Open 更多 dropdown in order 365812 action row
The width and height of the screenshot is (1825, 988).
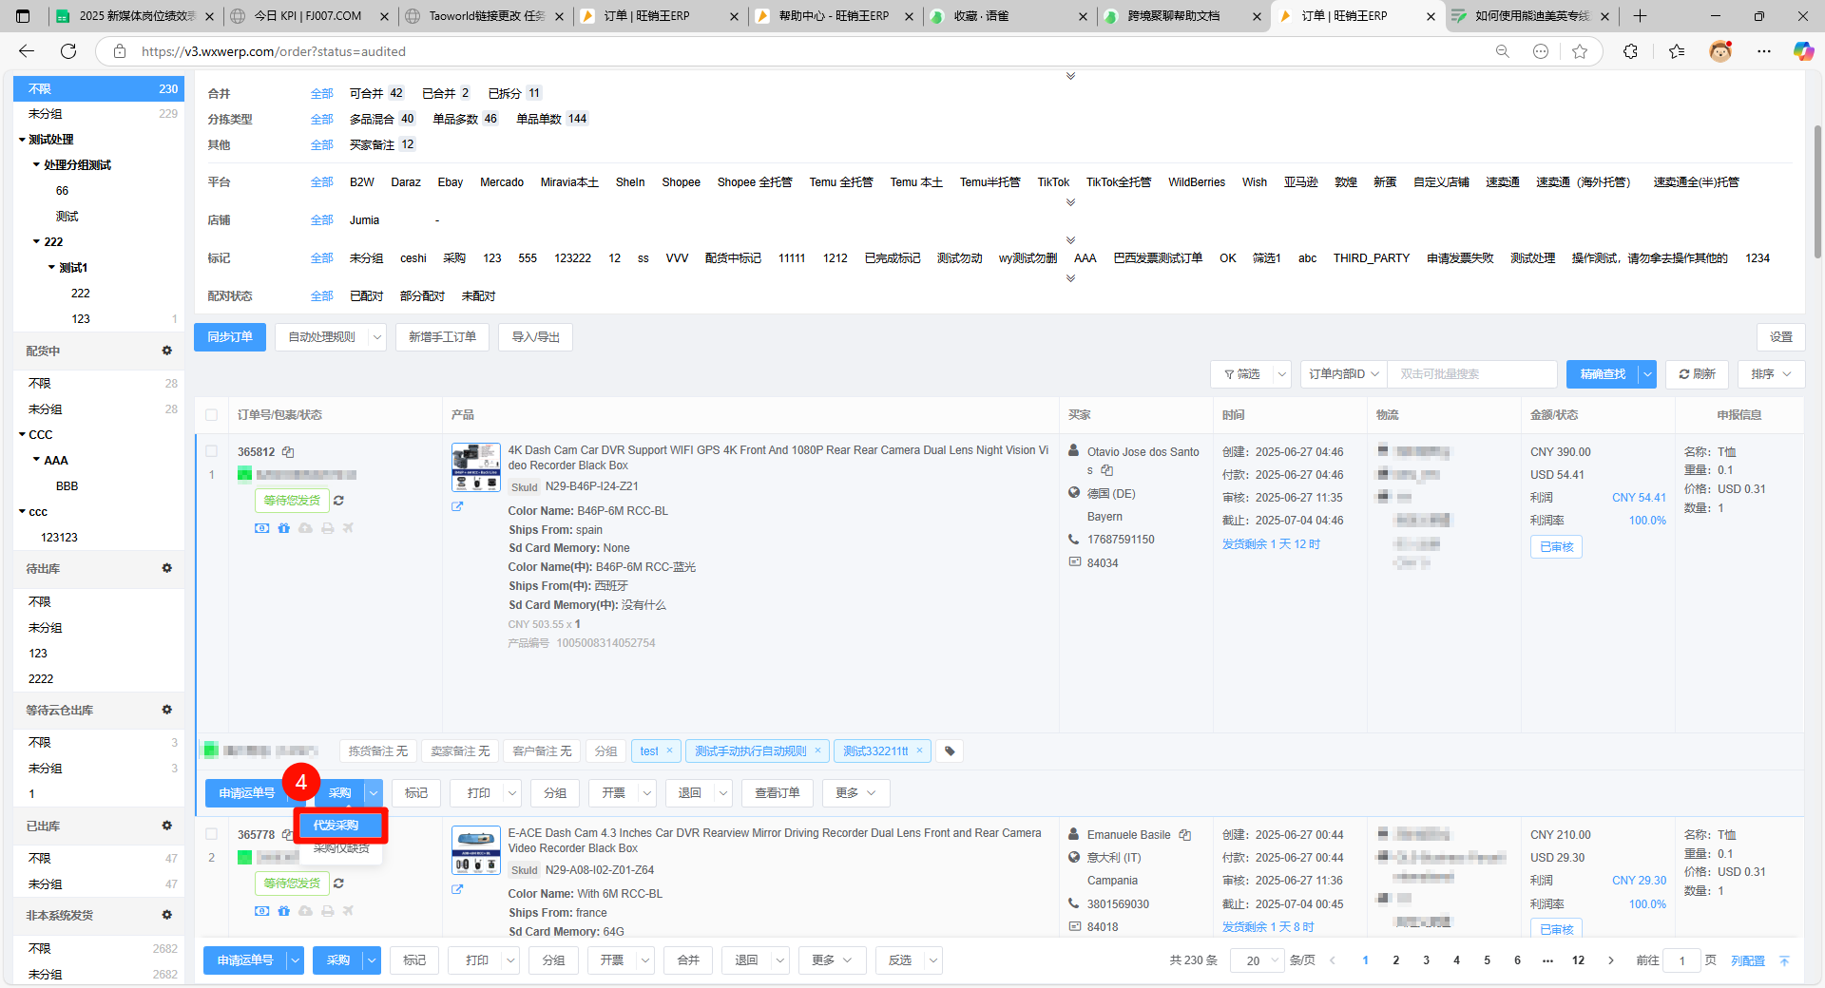tap(855, 793)
